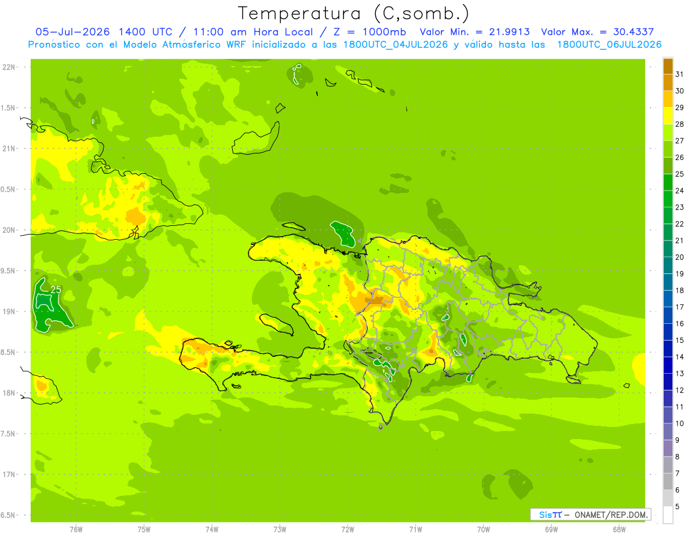This screenshot has height=537, width=695.
Task: Click the 'ONAMET/REP.DOM.' credit label
Action: pyautogui.click(x=612, y=514)
